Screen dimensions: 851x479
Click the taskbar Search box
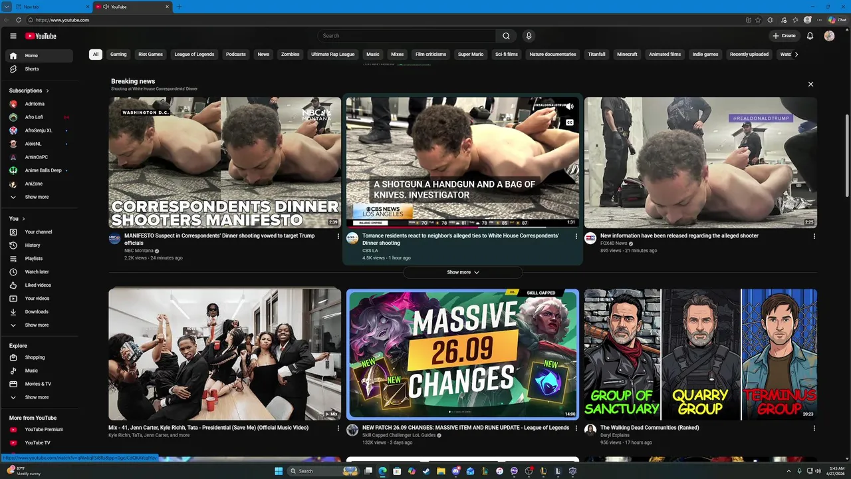click(x=323, y=471)
